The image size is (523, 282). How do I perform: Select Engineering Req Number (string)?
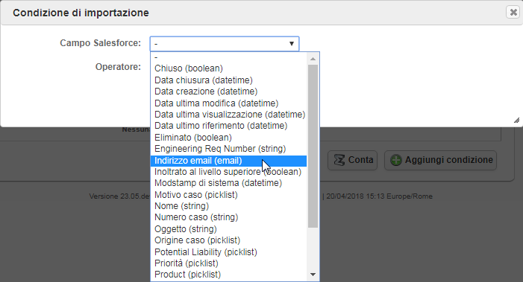click(x=228, y=149)
